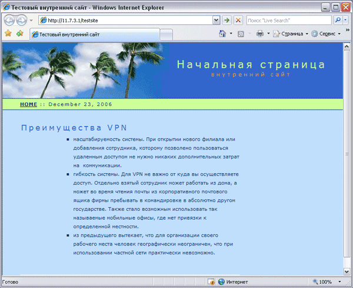The height and width of the screenshot is (288, 353).
Task: Open the search provider options dropdown
Action: 345,20
